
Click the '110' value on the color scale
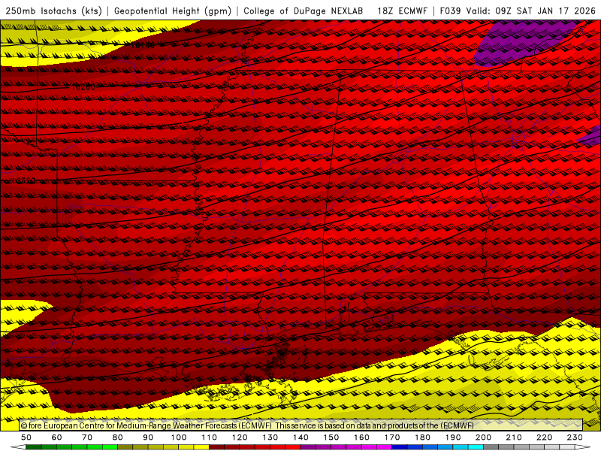click(210, 437)
